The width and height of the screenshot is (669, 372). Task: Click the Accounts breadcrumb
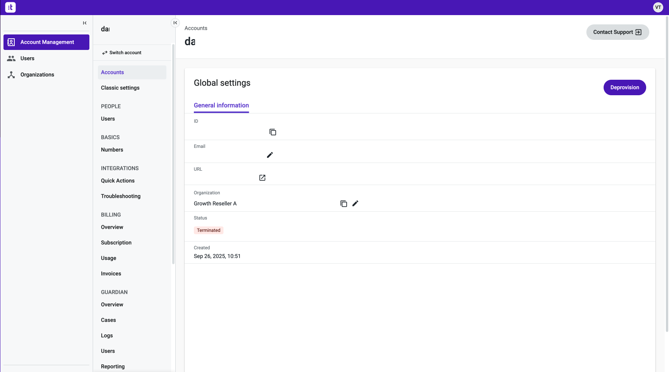(x=196, y=28)
